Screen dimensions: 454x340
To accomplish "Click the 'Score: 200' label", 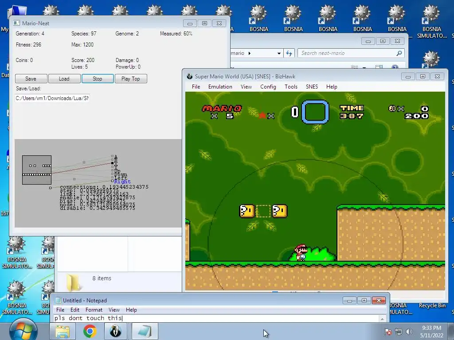I will [x=83, y=60].
